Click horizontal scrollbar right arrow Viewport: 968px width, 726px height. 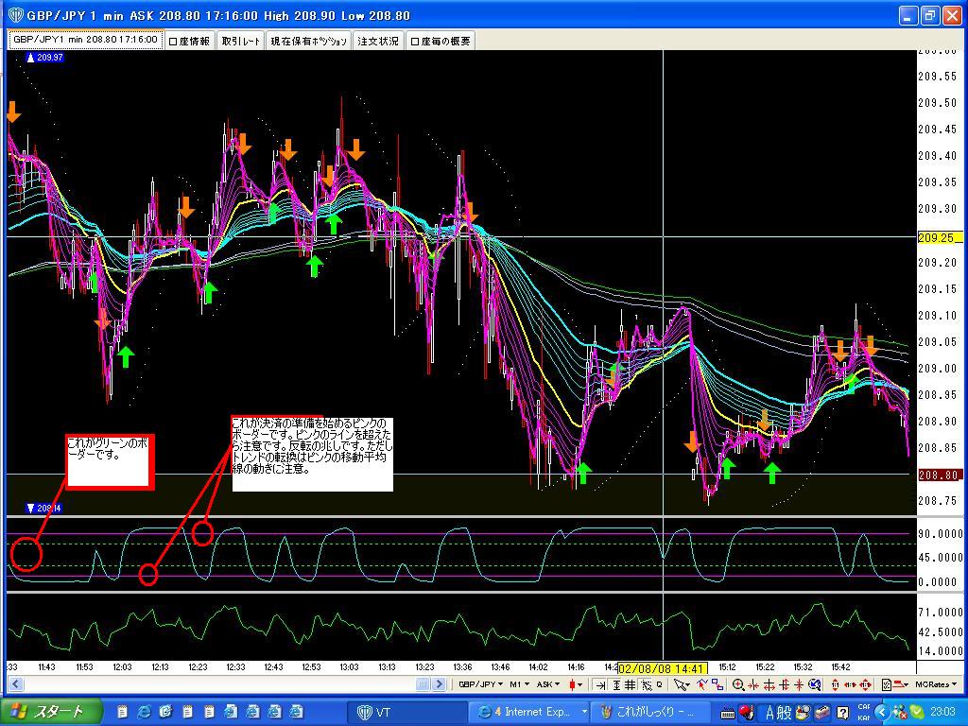(439, 684)
